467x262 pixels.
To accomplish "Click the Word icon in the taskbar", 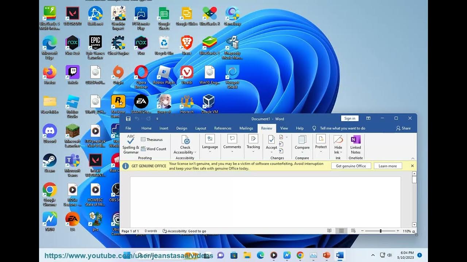I will 340,255.
